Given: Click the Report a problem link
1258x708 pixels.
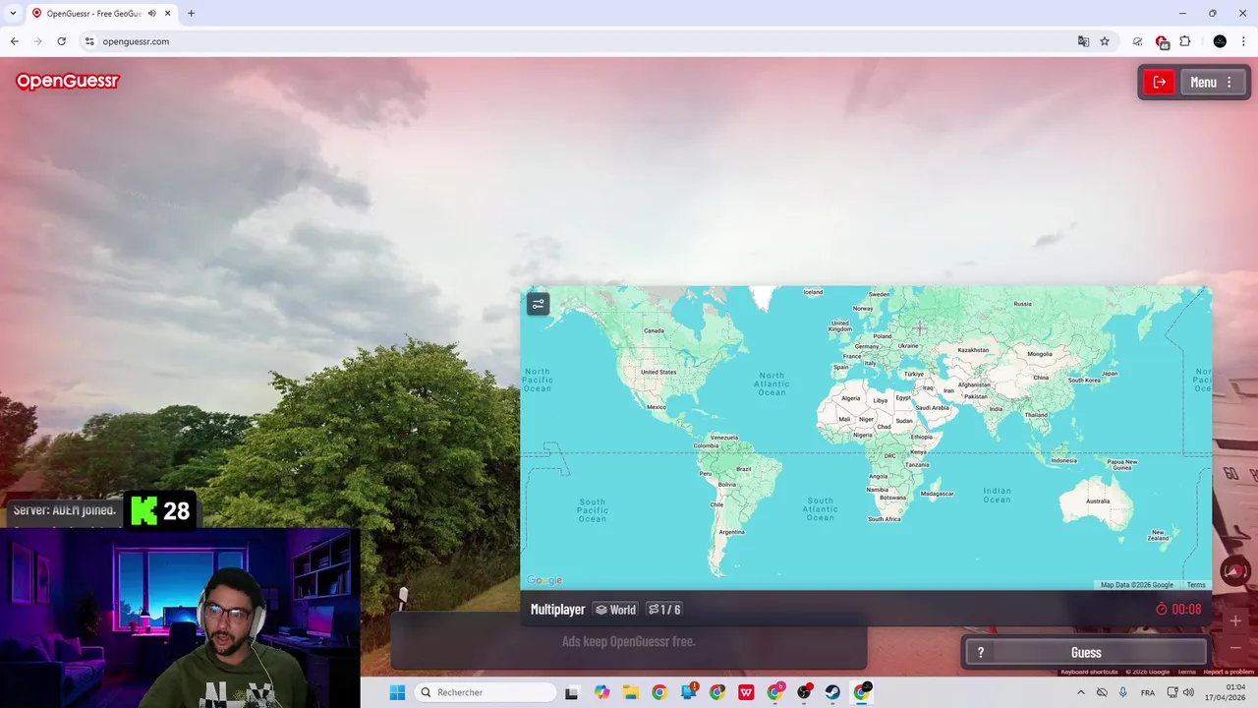Looking at the screenshot, I should [x=1229, y=672].
